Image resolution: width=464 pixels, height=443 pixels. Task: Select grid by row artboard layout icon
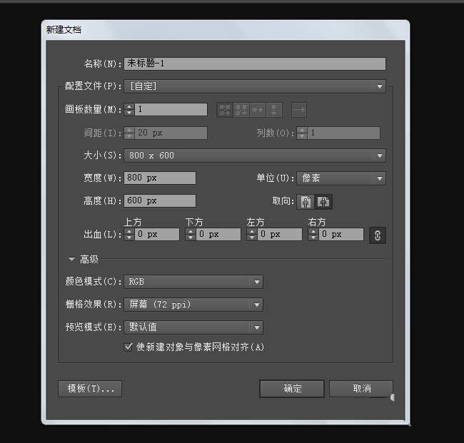click(x=225, y=110)
